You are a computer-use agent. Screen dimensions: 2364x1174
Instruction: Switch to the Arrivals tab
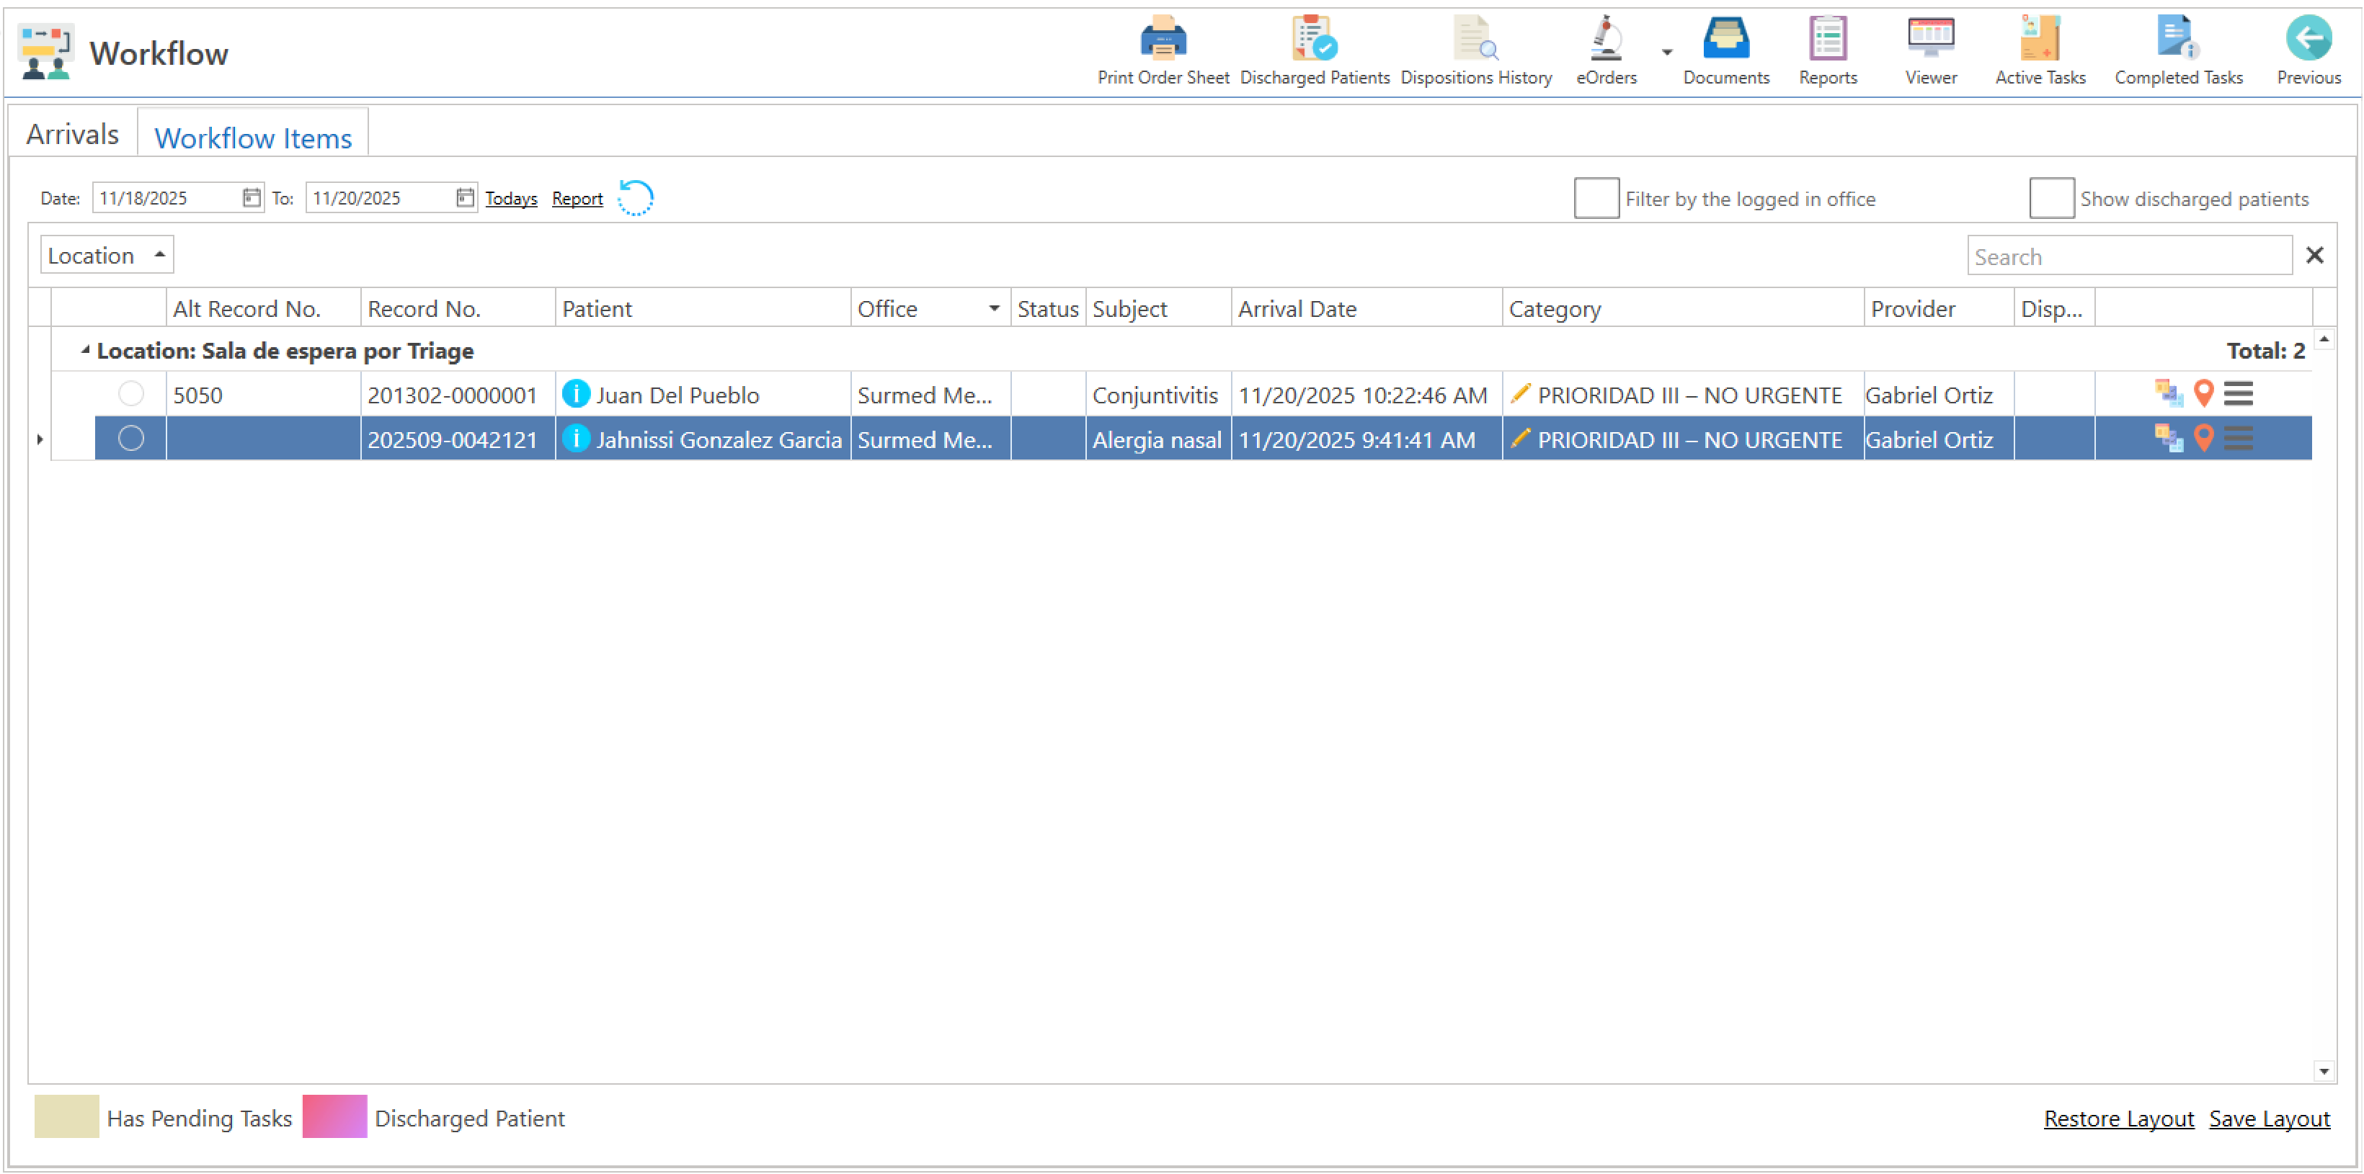pos(73,135)
